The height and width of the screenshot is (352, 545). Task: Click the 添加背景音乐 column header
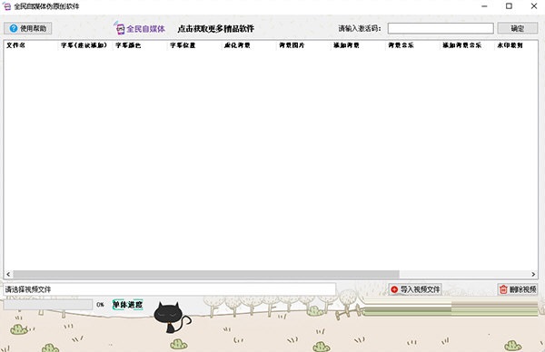467,45
